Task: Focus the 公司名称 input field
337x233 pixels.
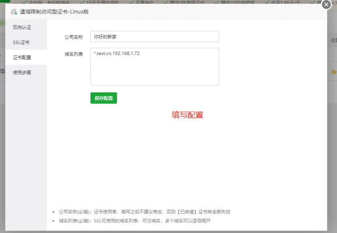Action: click(155, 37)
